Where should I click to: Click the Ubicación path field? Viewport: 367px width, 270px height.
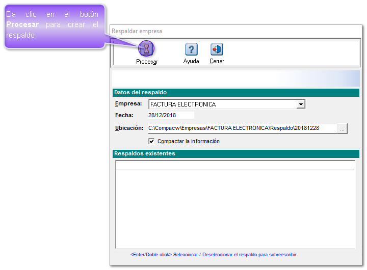[243, 128]
